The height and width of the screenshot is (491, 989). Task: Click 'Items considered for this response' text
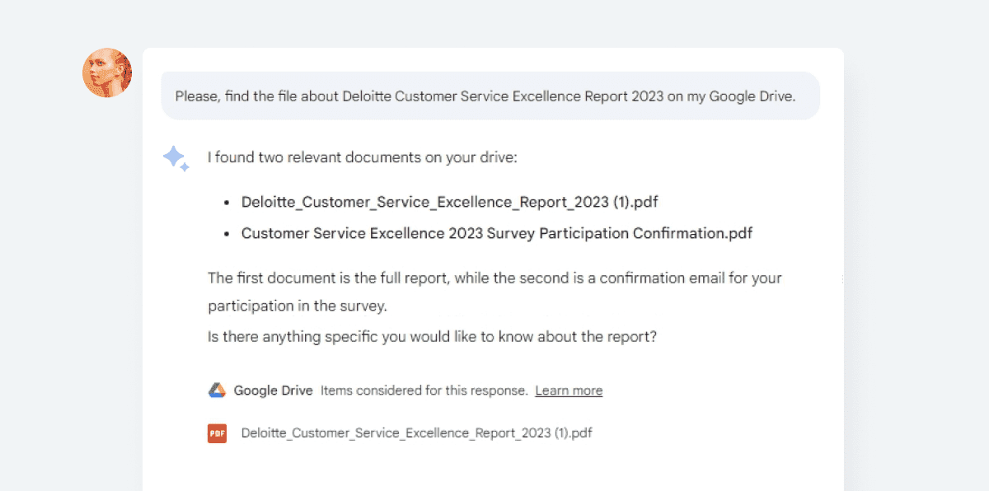click(x=424, y=390)
